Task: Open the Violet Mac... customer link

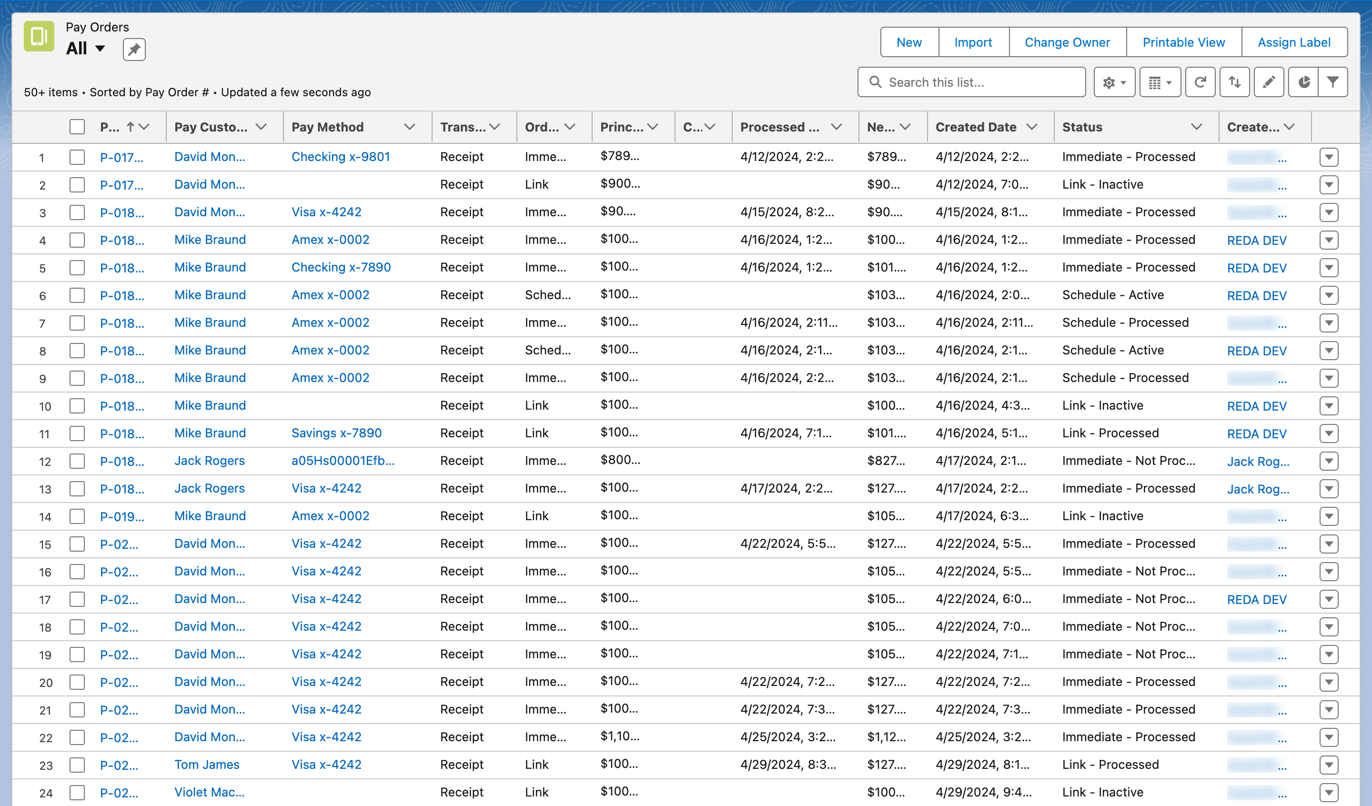Action: click(210, 792)
